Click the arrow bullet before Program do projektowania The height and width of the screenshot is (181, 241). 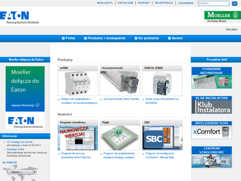[x=101, y=154]
